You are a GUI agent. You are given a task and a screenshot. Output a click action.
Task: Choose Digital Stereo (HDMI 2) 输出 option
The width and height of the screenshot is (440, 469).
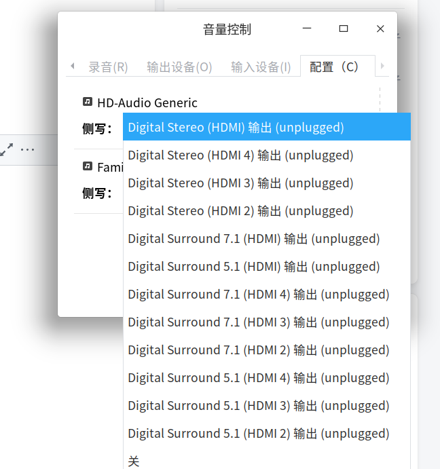coord(267,210)
